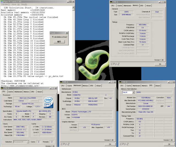Click Loop 24 finished line

pyautogui.click(x=24, y=74)
